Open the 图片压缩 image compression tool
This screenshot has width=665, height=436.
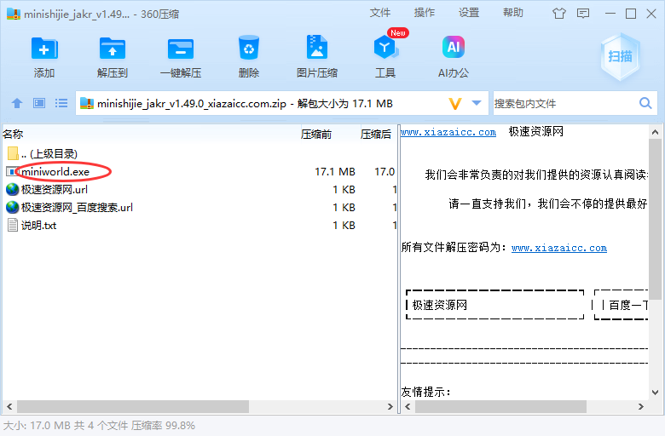[317, 47]
